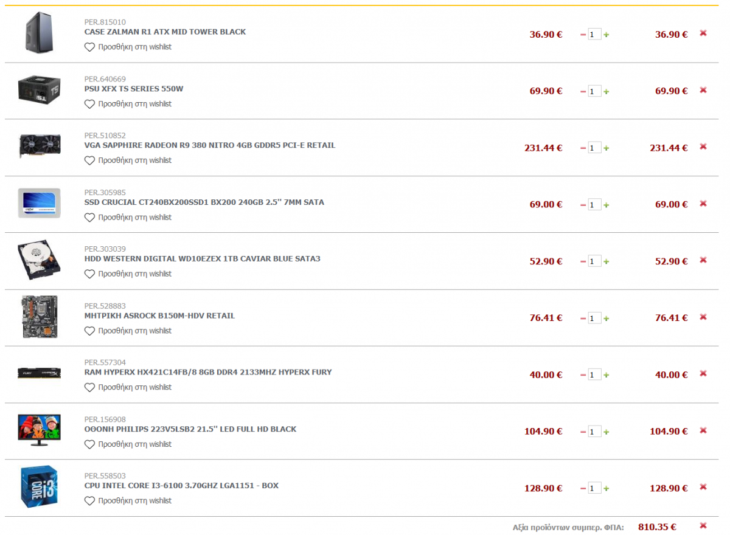The width and height of the screenshot is (730, 535).
Task: Decrease SSD CRUCIAL BX200 quantity
Action: pos(583,205)
